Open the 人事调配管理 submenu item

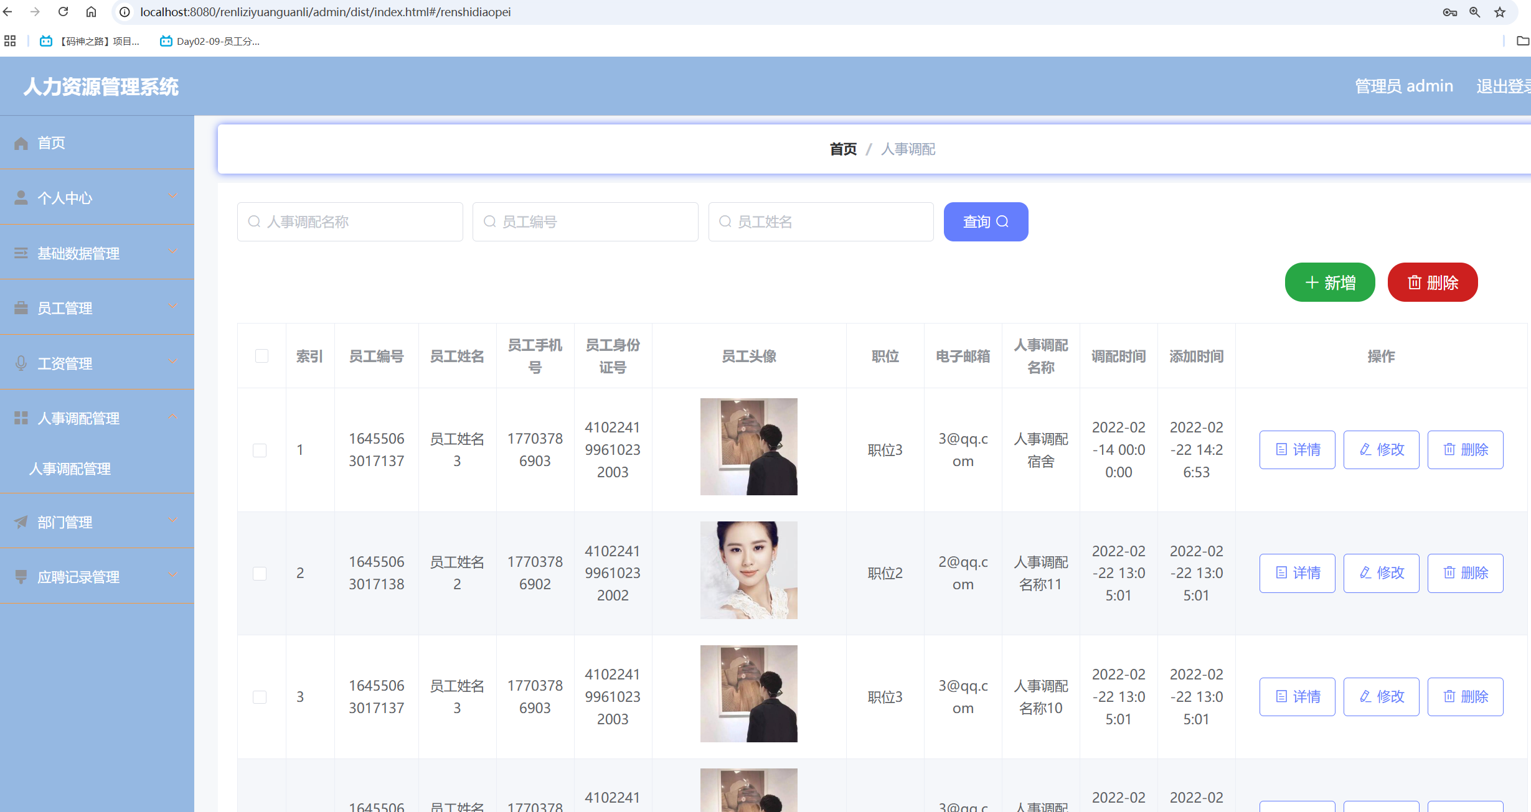(x=70, y=469)
